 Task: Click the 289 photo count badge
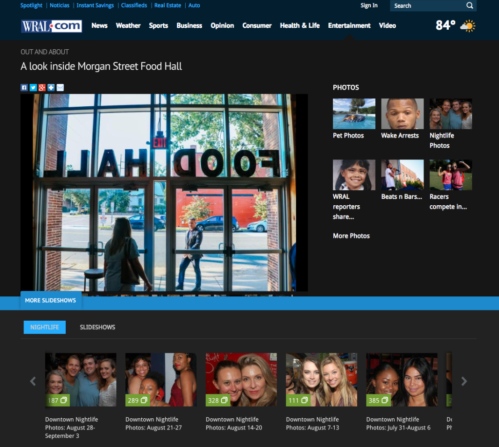(x=137, y=400)
